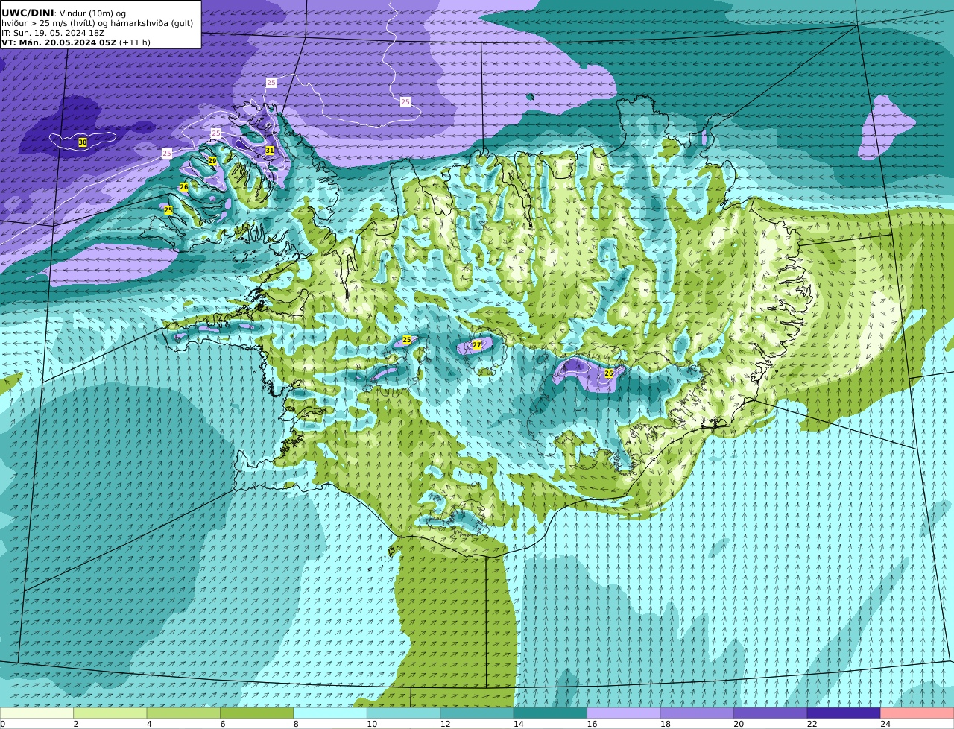Click the yellow 30 max gust label
954x729 pixels.
point(83,142)
